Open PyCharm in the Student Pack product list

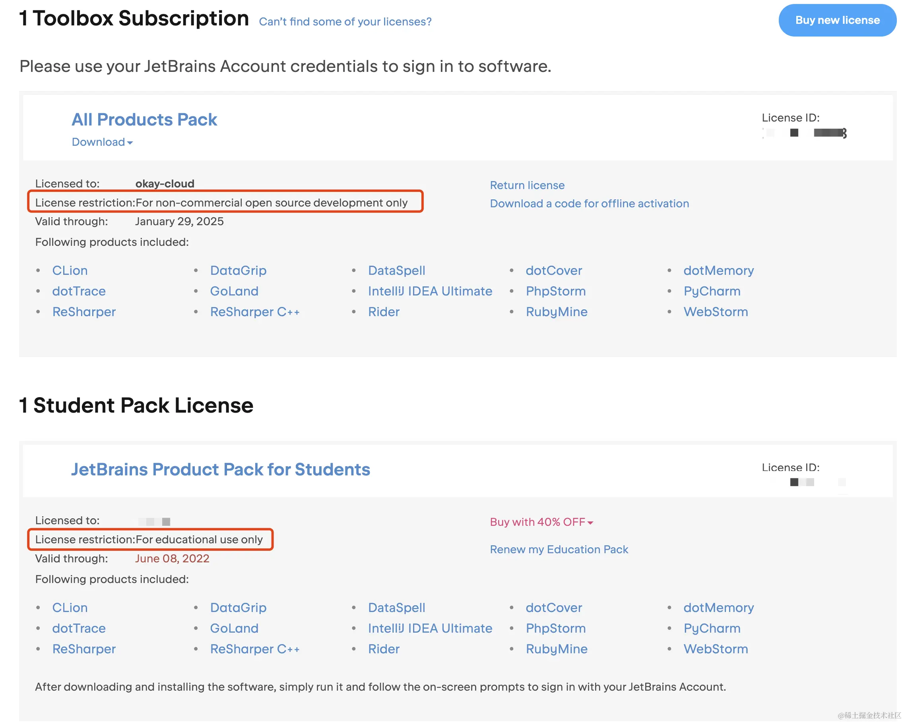pyautogui.click(x=712, y=628)
